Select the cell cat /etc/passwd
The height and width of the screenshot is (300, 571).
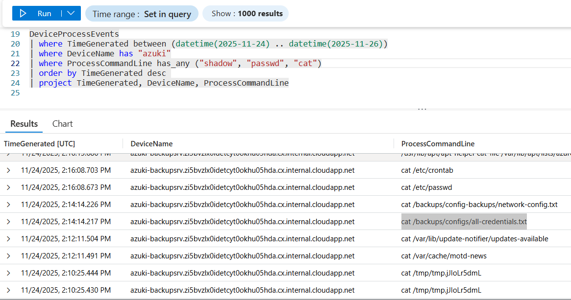[426, 187]
